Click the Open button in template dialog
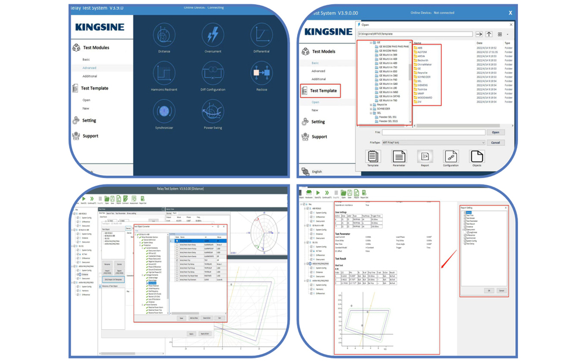 pyautogui.click(x=496, y=132)
